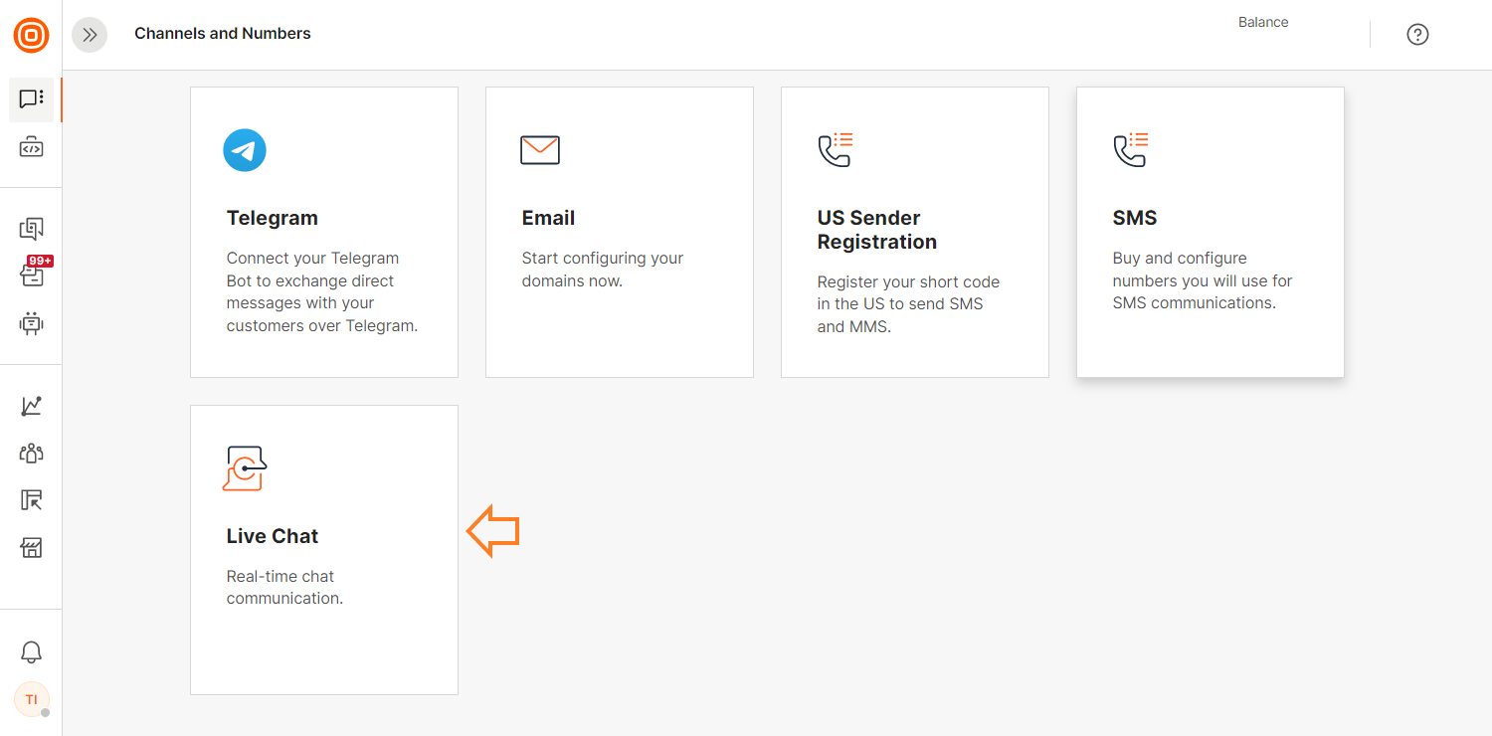Open the conversations icon in sidebar
This screenshot has height=736, width=1492.
[31, 229]
